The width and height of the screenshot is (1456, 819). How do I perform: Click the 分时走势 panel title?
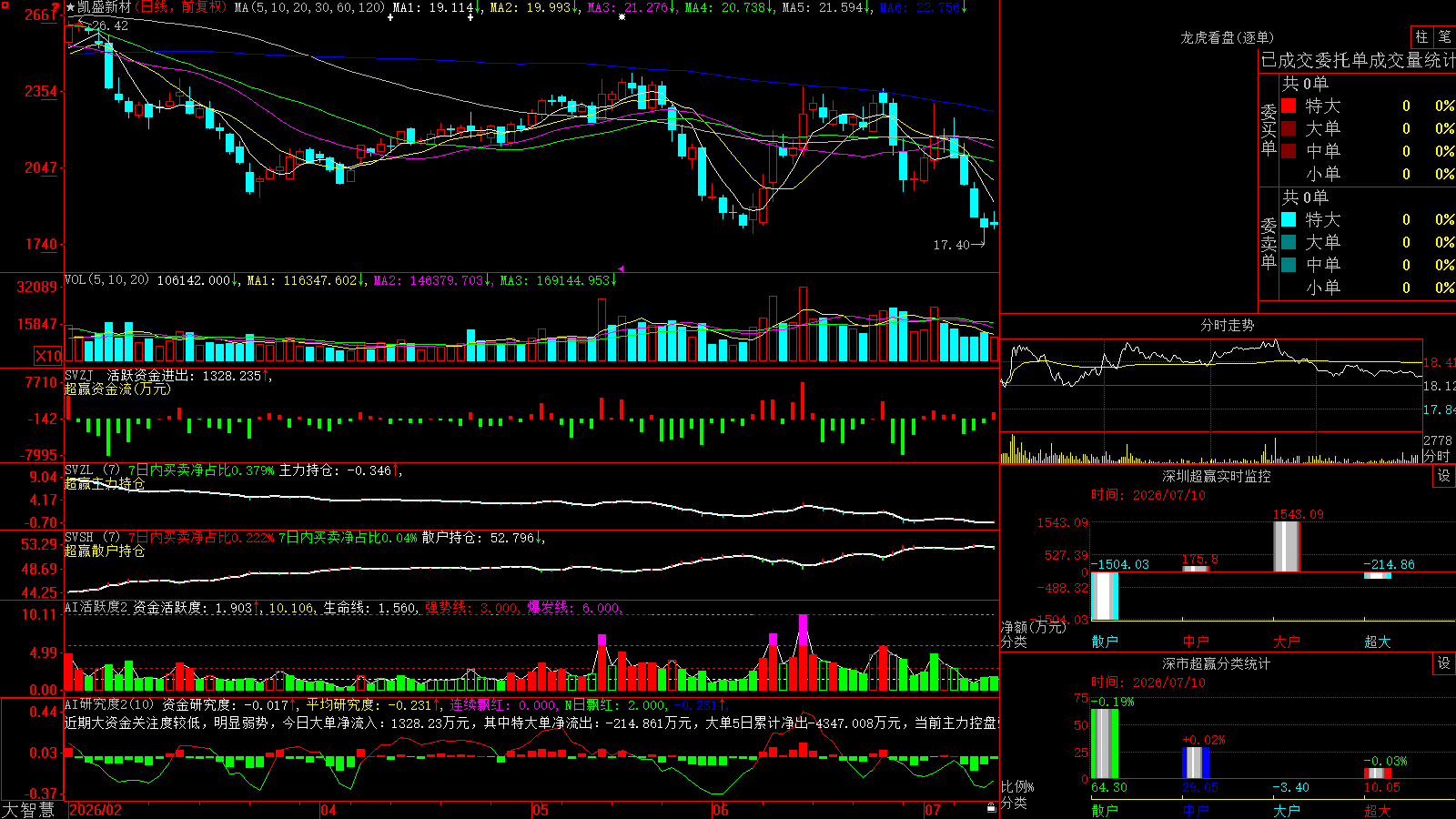pyautogui.click(x=1227, y=325)
